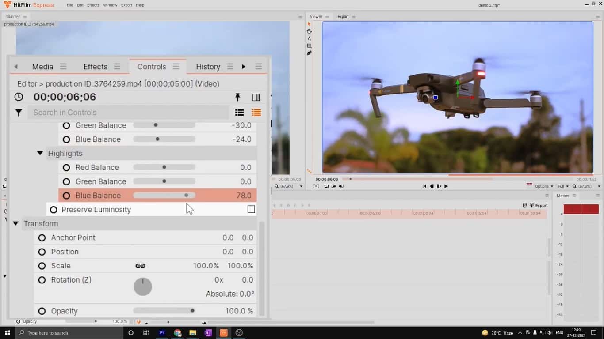Viewport: 604px width, 339px height.
Task: Select the Freehand pen mask tool
Action: [x=309, y=53]
